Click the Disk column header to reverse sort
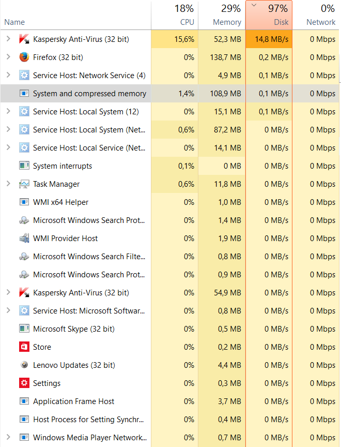The width and height of the screenshot is (341, 447). coord(269,15)
